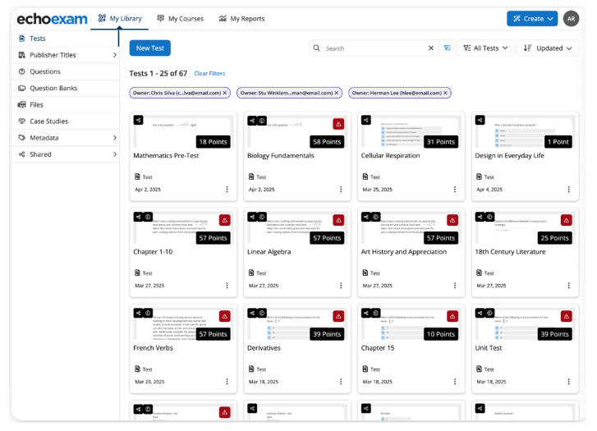Click the red warning icon on Unit Test
The image size is (597, 431).
(566, 316)
